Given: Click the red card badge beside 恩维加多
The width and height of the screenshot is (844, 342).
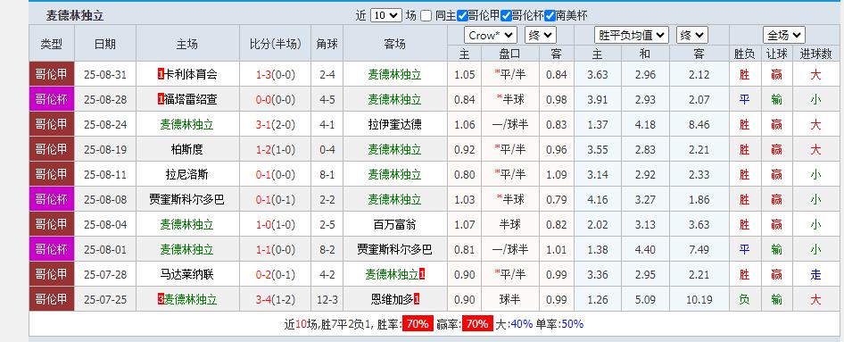Looking at the screenshot, I should pyautogui.click(x=418, y=299).
